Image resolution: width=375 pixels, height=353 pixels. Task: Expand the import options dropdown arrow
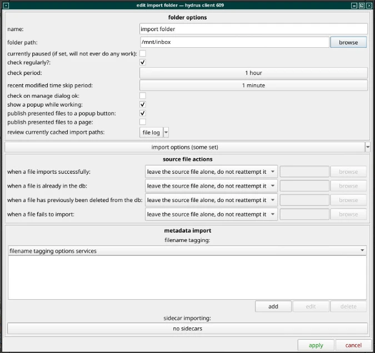[x=367, y=147]
